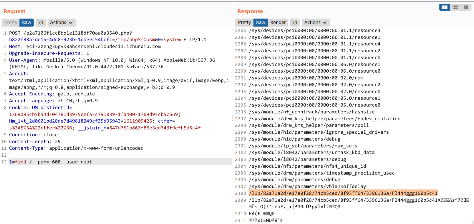Grab the splitter handle between Request and Response
Screen dimensions: 474x224
coord(233,118)
